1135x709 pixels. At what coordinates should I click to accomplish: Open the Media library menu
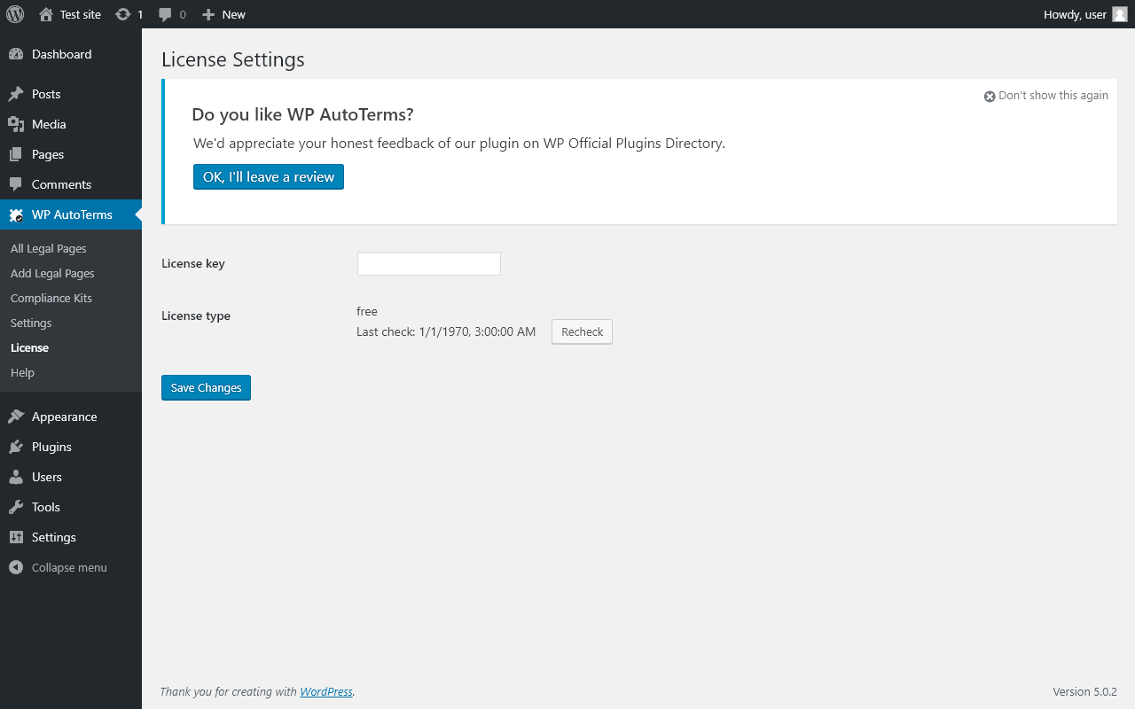(49, 124)
